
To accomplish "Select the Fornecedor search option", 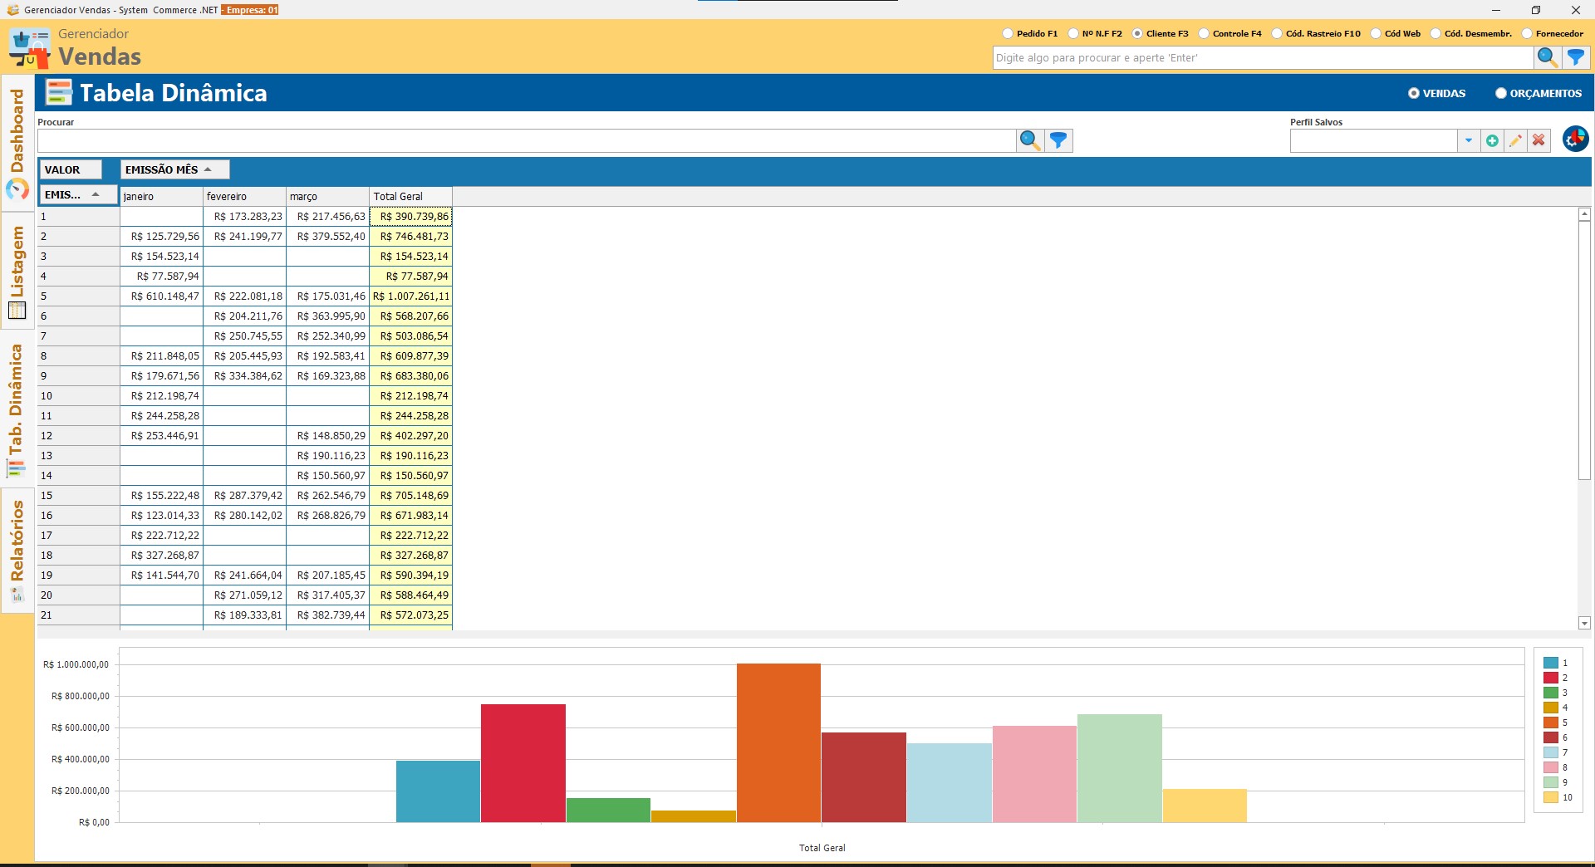I will point(1527,34).
